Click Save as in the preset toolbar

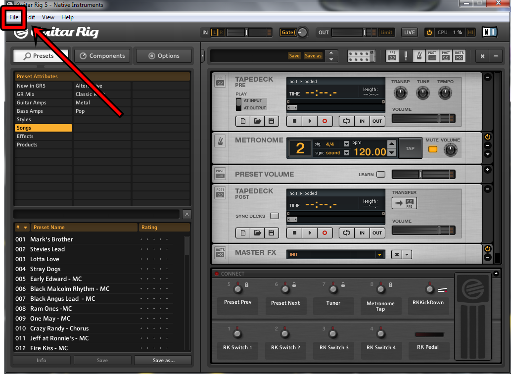coord(313,56)
